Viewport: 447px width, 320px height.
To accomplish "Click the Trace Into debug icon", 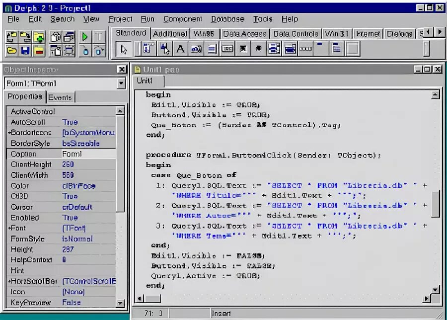I will tap(85, 51).
